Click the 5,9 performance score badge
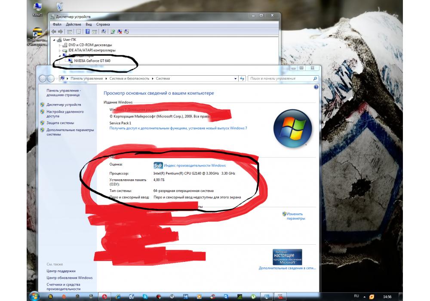 click(158, 166)
